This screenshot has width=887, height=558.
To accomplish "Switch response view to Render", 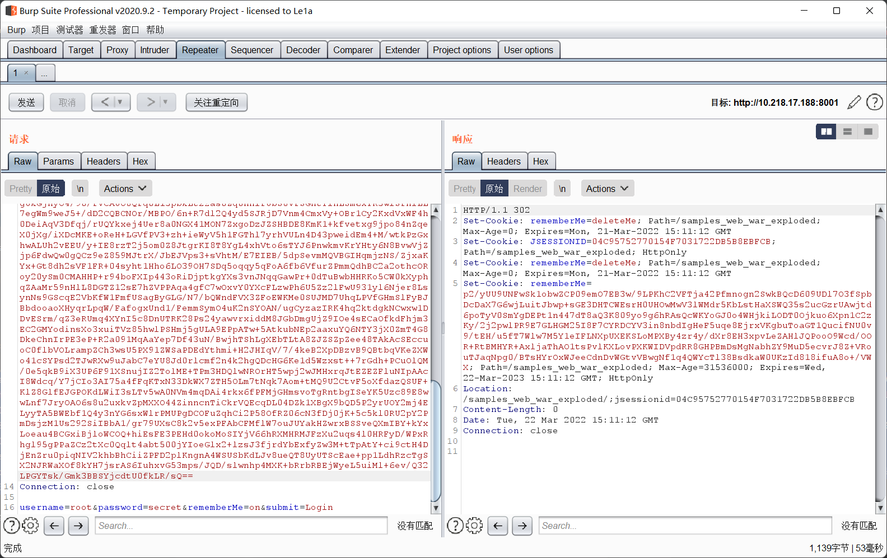I will (527, 189).
